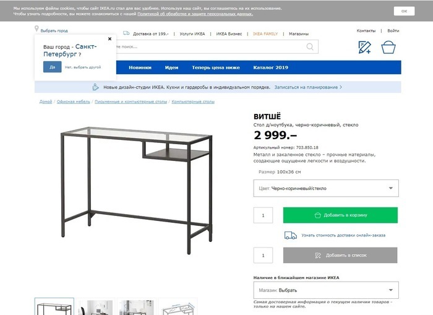The height and width of the screenshot is (315, 433).
Task: Click the green Добавить в корзину button
Action: pyautogui.click(x=340, y=215)
